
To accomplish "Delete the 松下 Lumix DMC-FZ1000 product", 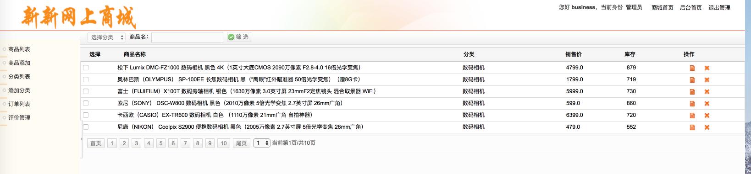I will (x=707, y=68).
